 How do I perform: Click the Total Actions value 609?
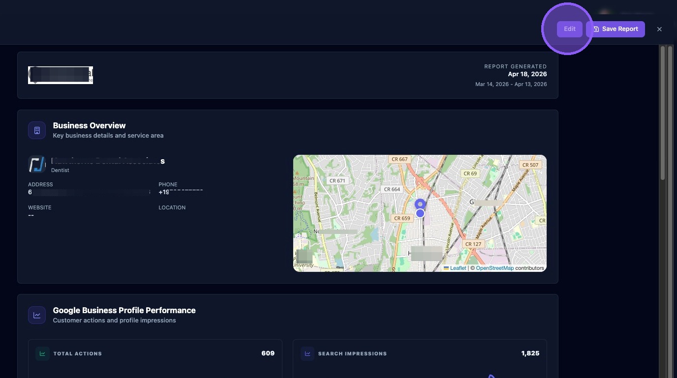[x=268, y=353]
